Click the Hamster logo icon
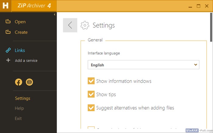The height and width of the screenshot is (133, 213). [x=5, y=6]
